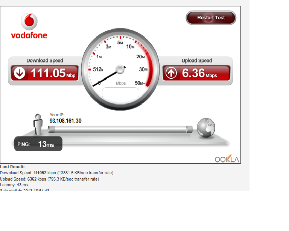Image resolution: width=289 pixels, height=231 pixels.
Task: Click the vodafone wordmark text
Action: [29, 35]
